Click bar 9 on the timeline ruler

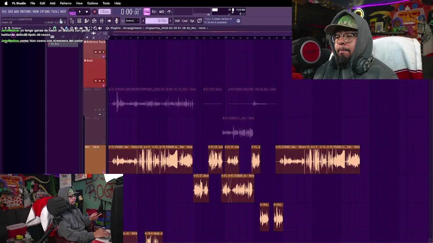(167, 38)
